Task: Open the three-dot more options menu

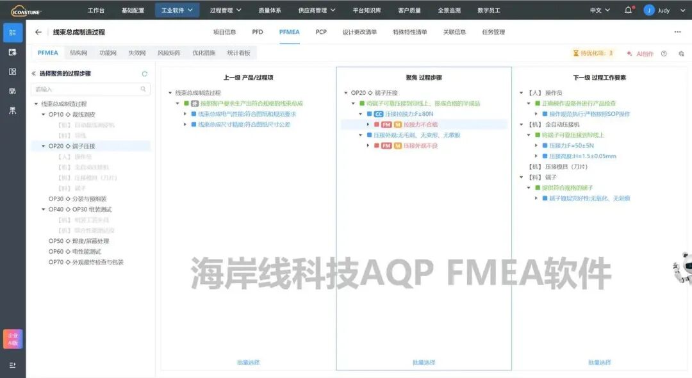Action: coord(677,32)
